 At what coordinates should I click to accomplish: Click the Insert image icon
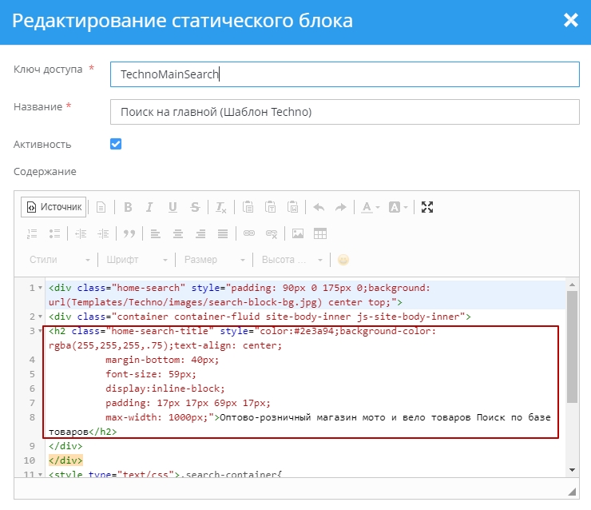click(x=298, y=233)
